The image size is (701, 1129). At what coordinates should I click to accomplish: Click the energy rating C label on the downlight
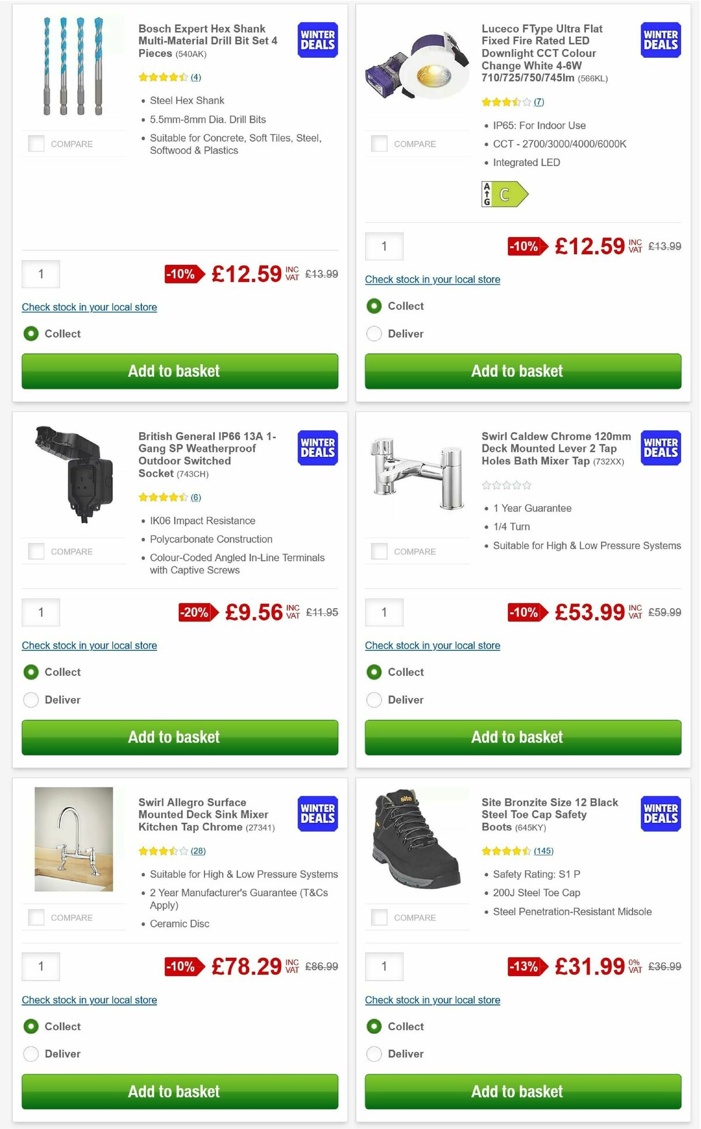(x=505, y=193)
